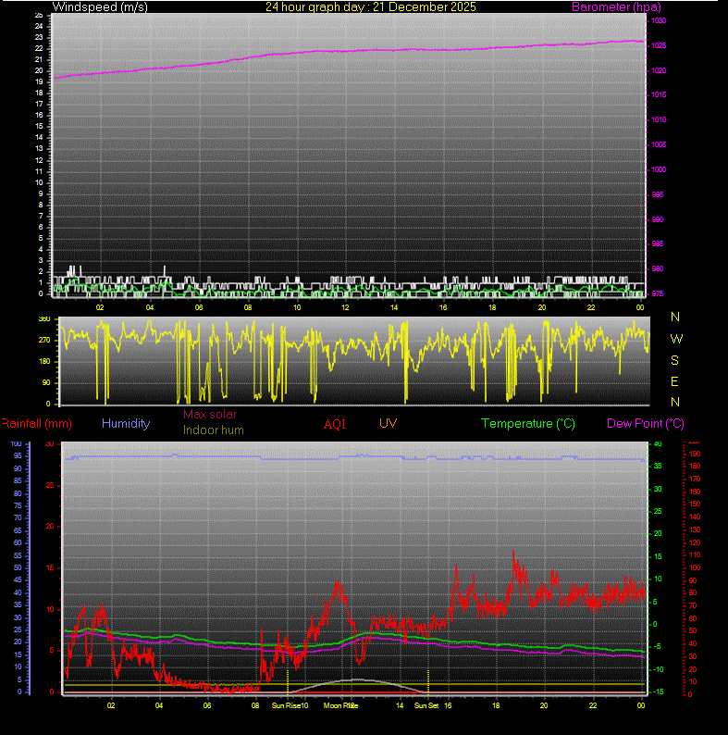Click the 24 value on windspeed axis
This screenshot has height=735, width=728.
pos(39,26)
